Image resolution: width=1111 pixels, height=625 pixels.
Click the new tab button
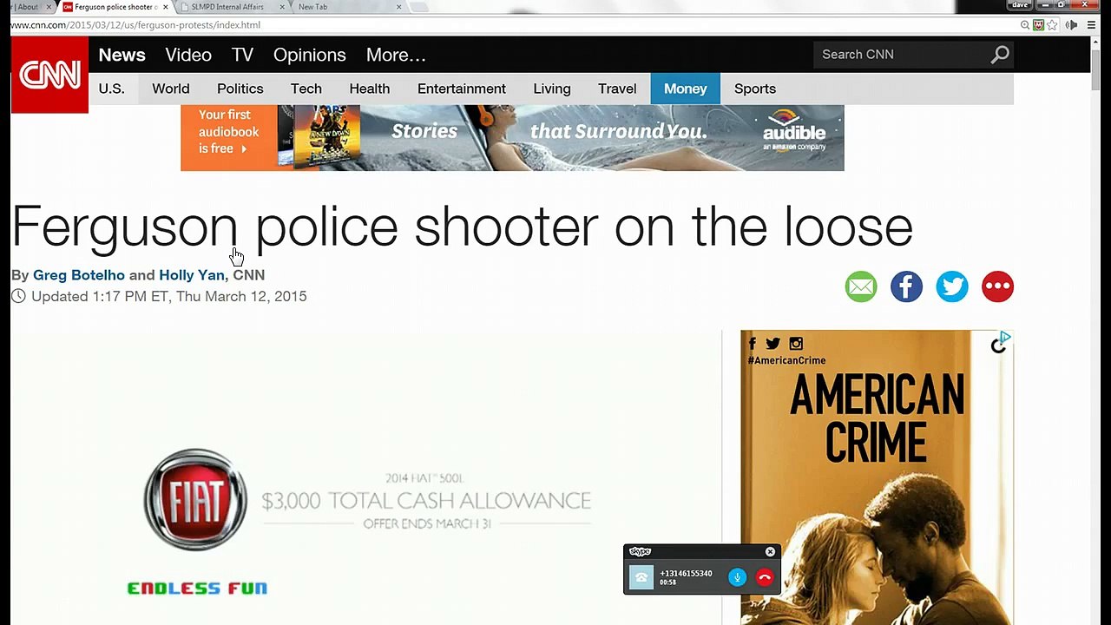point(418,7)
